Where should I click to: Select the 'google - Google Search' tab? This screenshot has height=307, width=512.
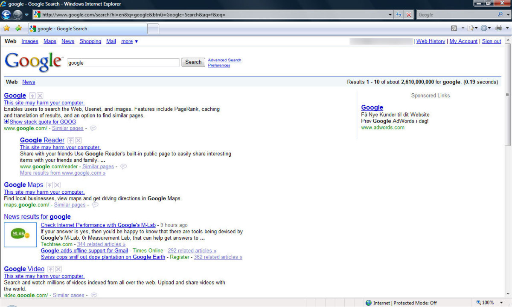click(x=87, y=29)
